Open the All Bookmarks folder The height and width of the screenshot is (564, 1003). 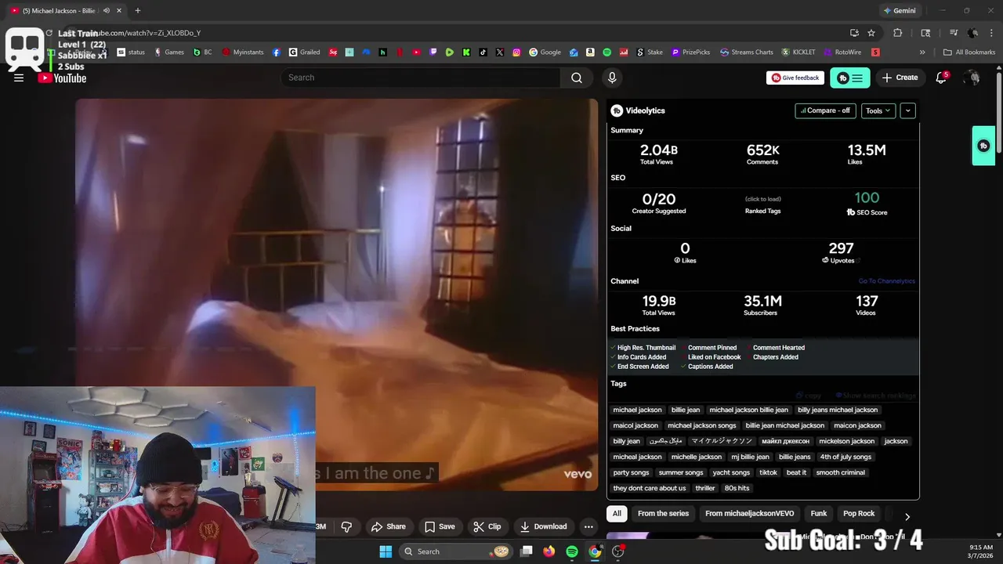point(969,52)
